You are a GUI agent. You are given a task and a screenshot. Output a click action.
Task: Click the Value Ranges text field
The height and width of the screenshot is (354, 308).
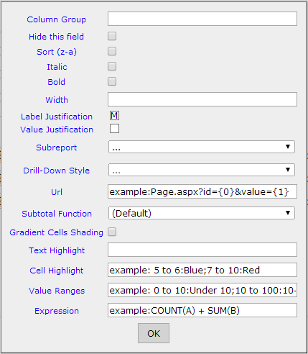point(202,290)
